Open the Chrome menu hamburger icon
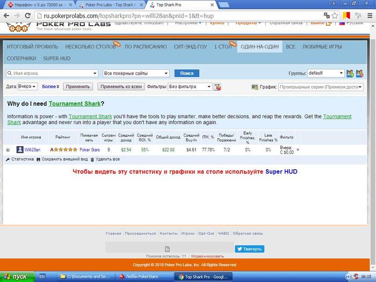 point(370,16)
